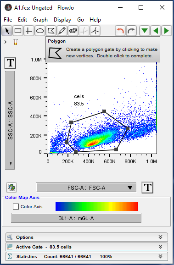
Task: Select the arrow pointer tool
Action: coord(7,31)
